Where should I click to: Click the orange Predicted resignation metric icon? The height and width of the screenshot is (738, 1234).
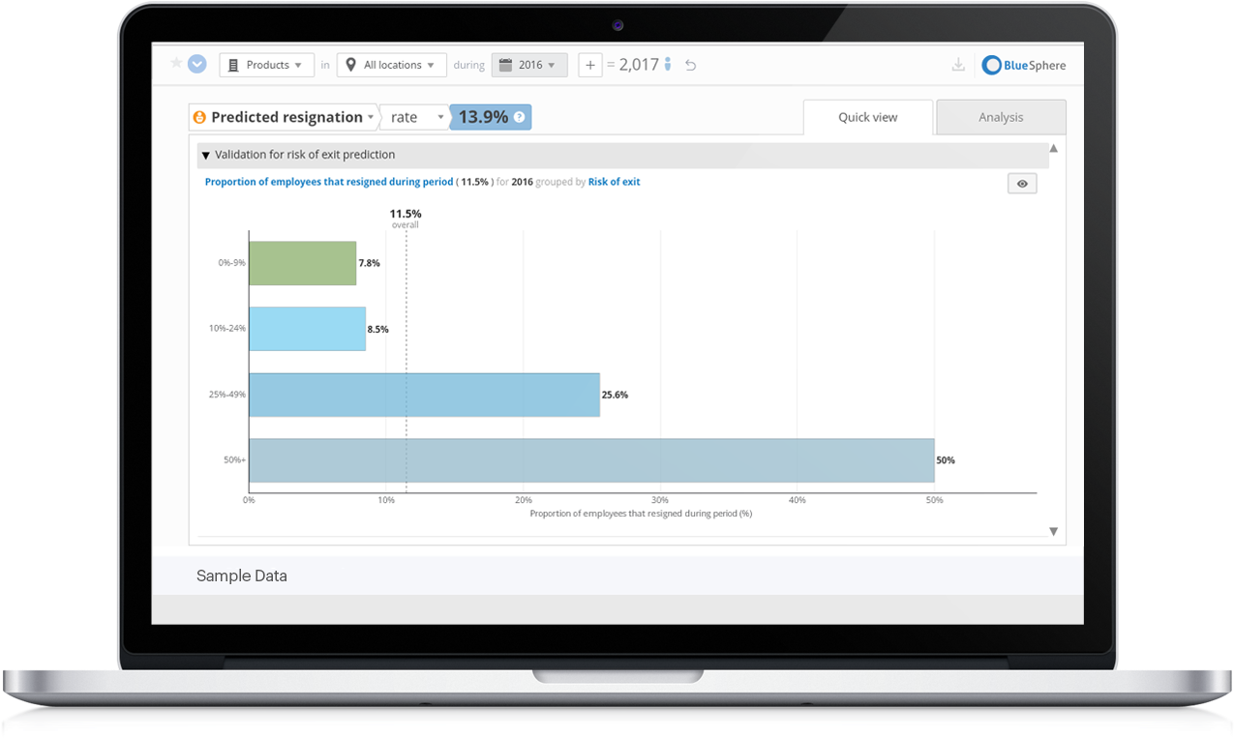tap(199, 117)
